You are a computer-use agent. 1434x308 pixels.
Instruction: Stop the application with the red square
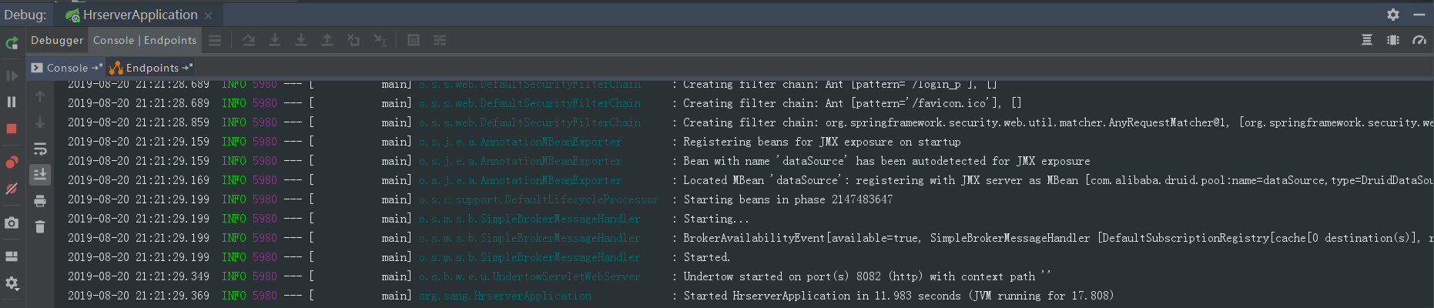(x=12, y=129)
